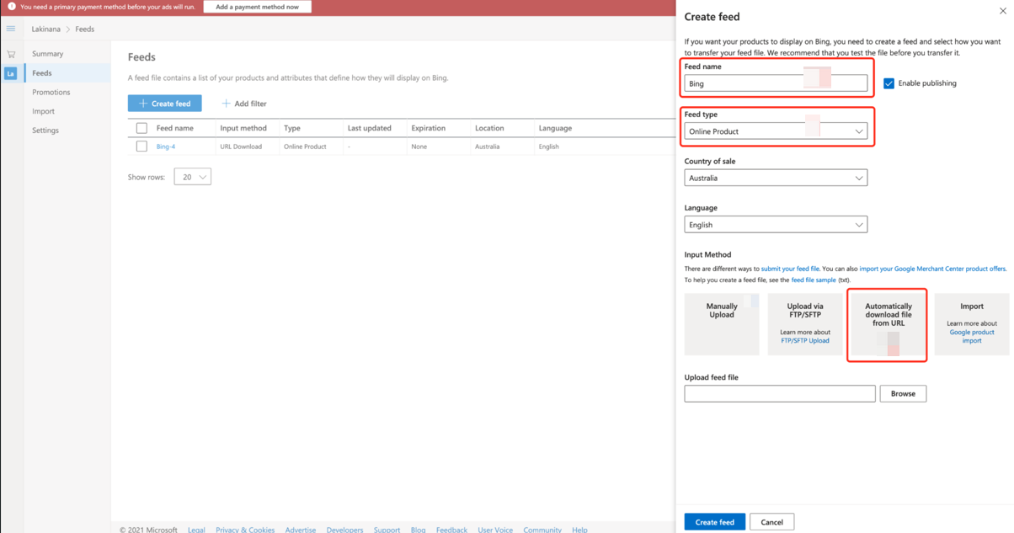Choose Manually Upload input method
1014x533 pixels.
pyautogui.click(x=722, y=324)
